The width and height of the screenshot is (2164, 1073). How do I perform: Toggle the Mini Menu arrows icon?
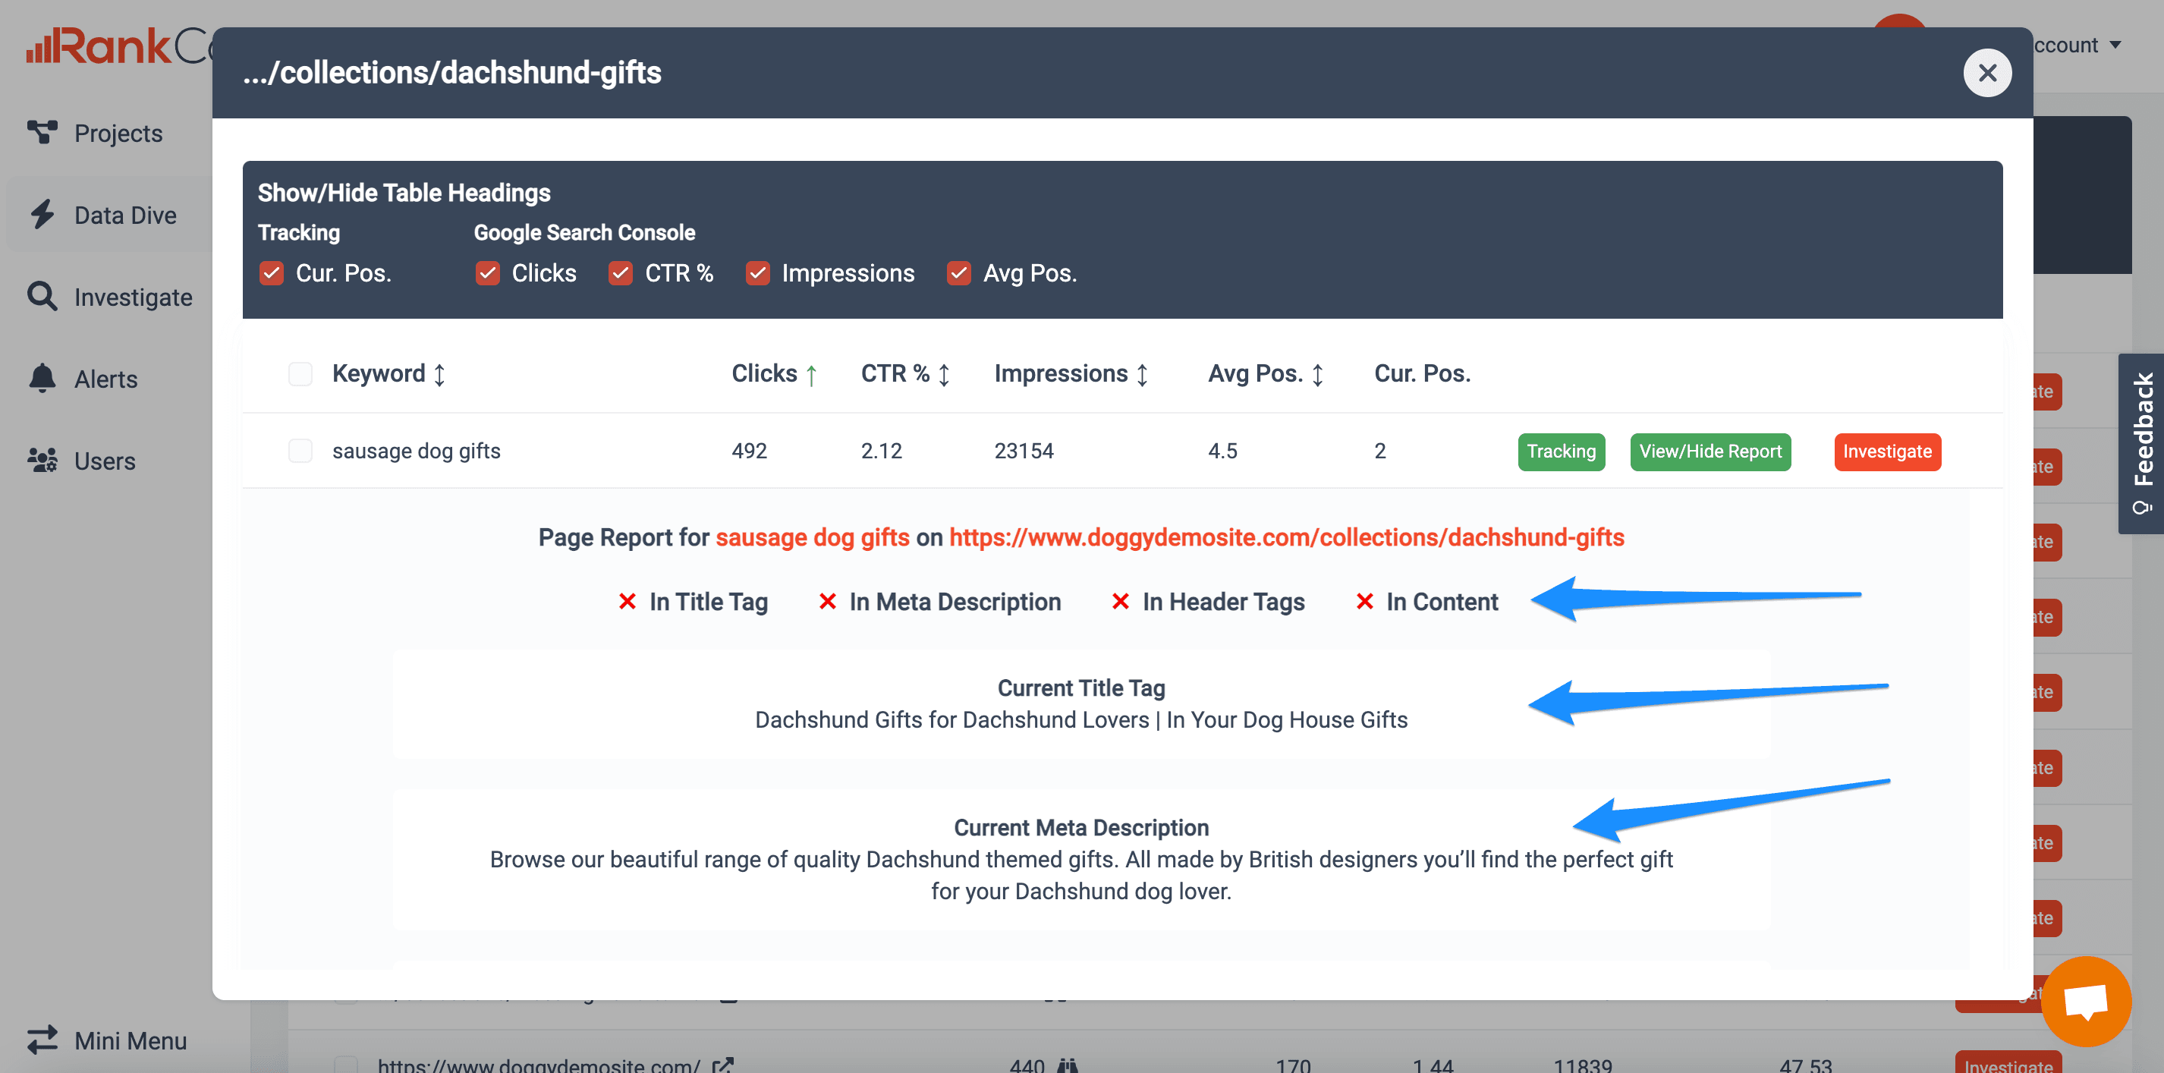pos(42,1040)
